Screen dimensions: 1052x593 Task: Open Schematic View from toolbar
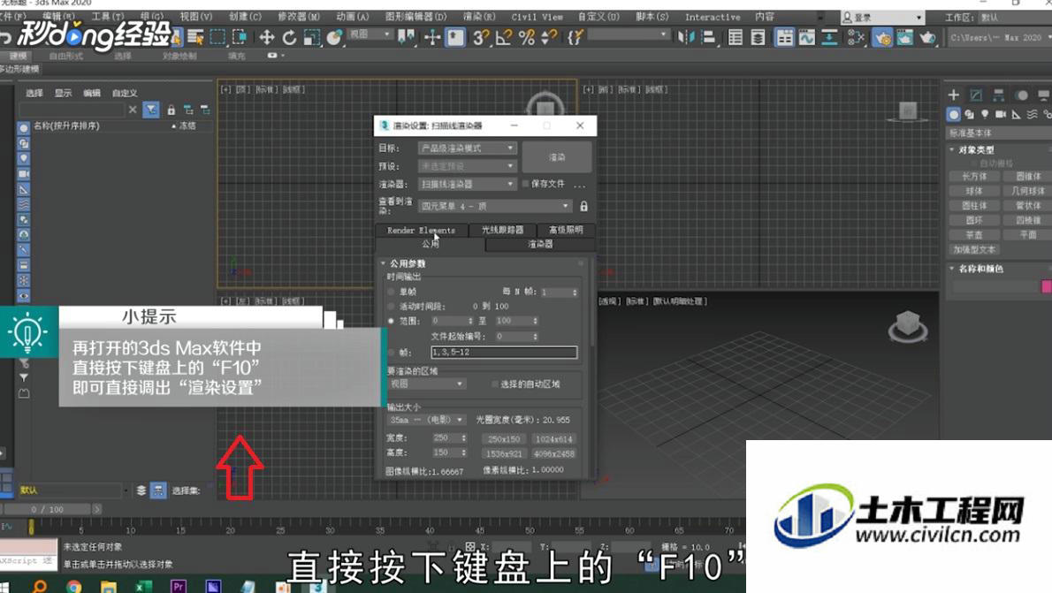click(x=829, y=38)
